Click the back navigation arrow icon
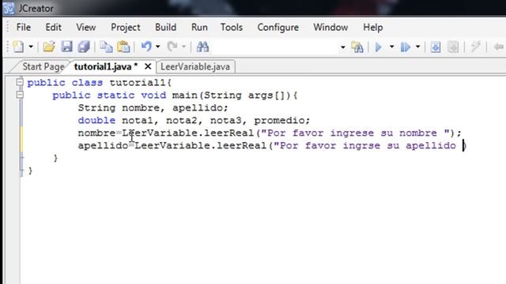The width and height of the screenshot is (506, 284). pyautogui.click(x=499, y=47)
